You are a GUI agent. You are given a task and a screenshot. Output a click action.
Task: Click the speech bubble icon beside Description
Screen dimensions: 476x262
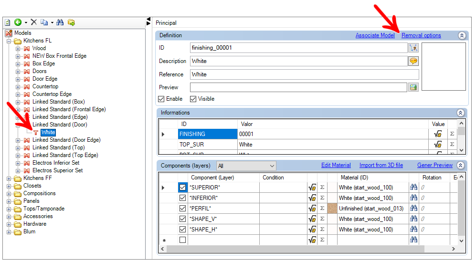coord(413,61)
